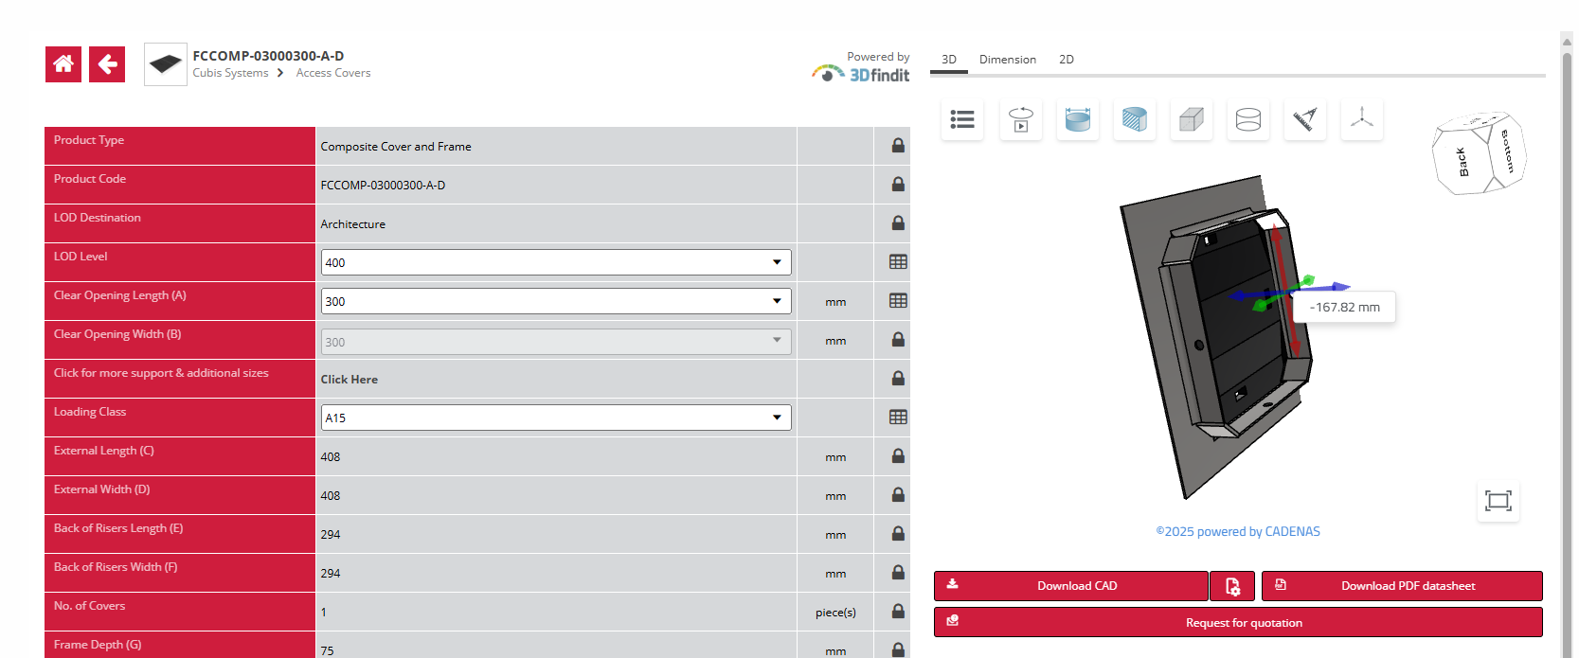
Task: Toggle the coordinate axes display icon
Action: (x=1362, y=120)
